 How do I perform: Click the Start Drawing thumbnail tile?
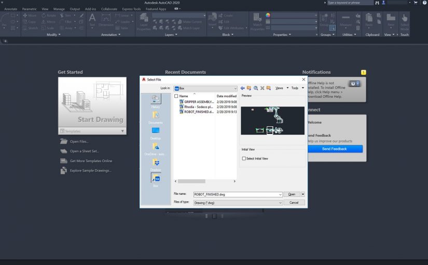pos(92,102)
